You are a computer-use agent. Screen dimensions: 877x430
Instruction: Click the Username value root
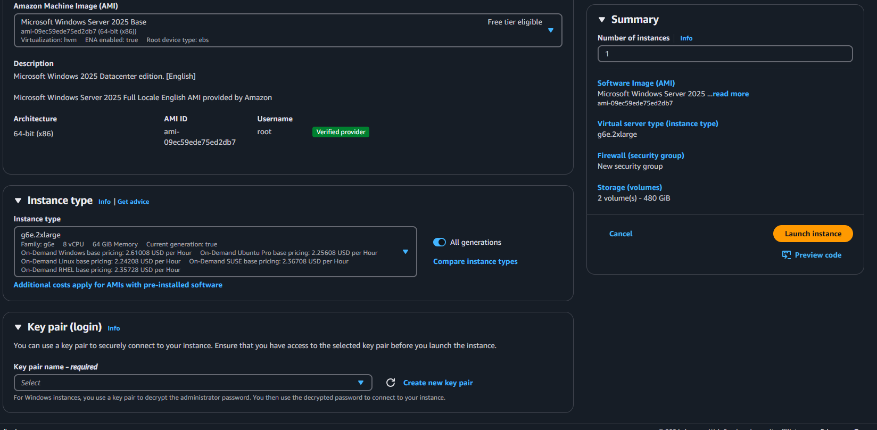click(x=264, y=131)
